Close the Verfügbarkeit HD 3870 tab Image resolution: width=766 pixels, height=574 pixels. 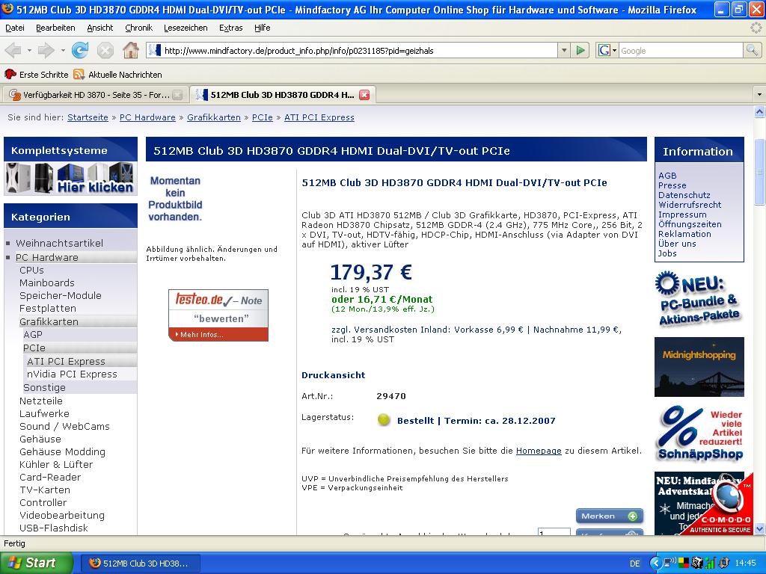pyautogui.click(x=178, y=95)
